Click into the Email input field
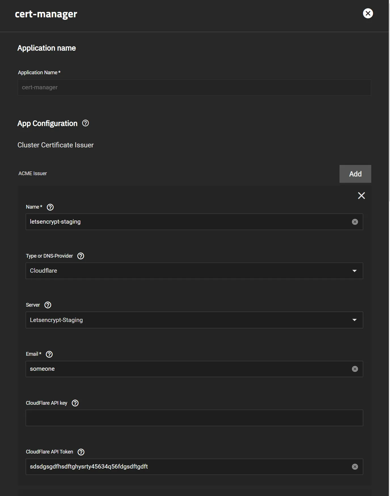This screenshot has width=390, height=496. click(187, 369)
